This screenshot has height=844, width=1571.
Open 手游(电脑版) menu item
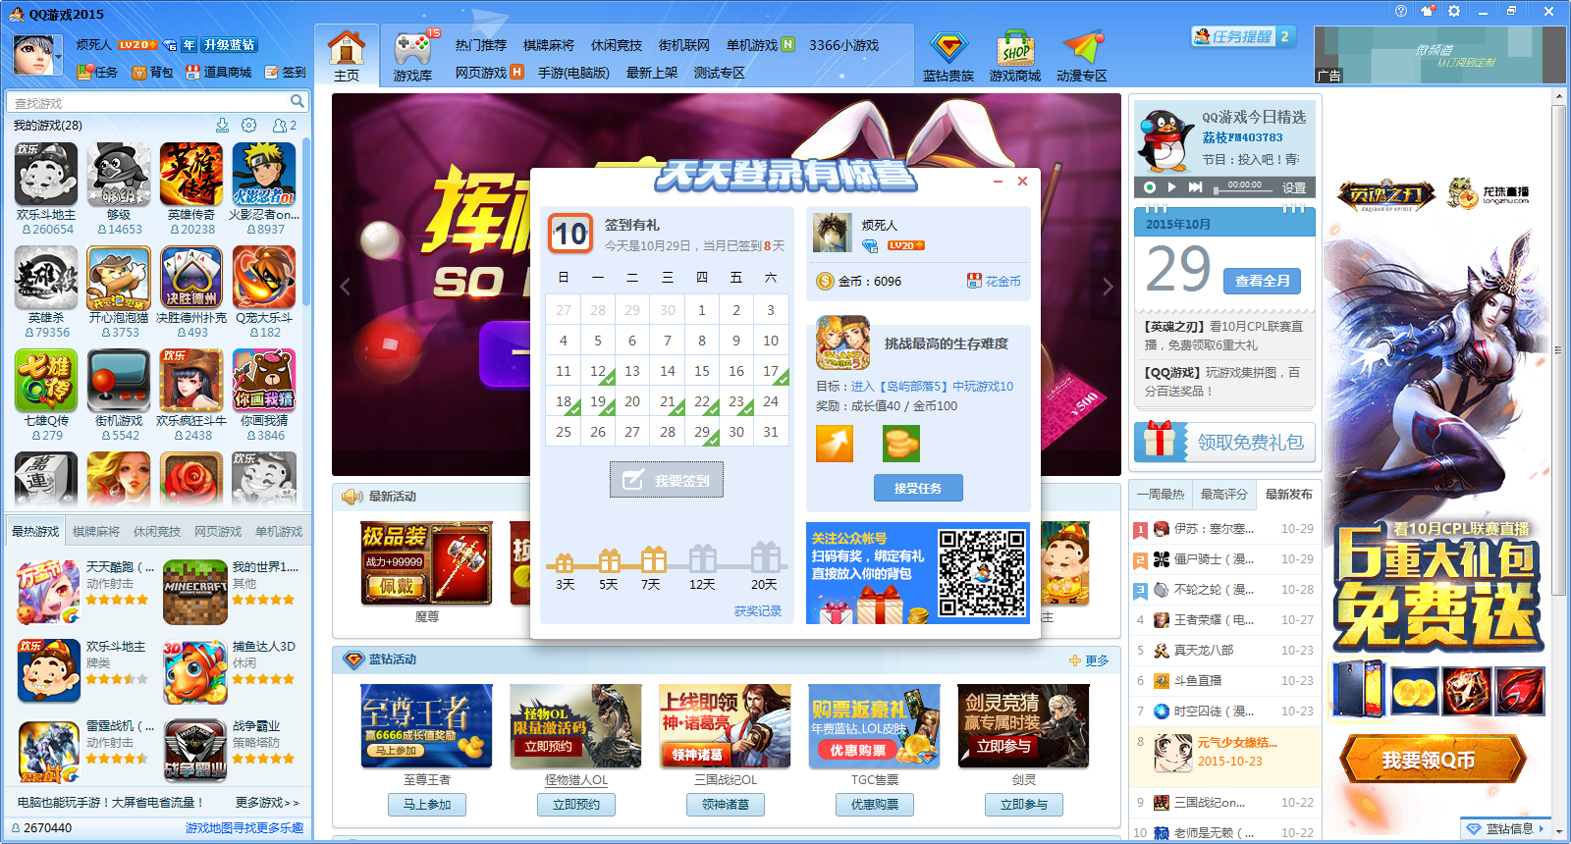tap(573, 73)
